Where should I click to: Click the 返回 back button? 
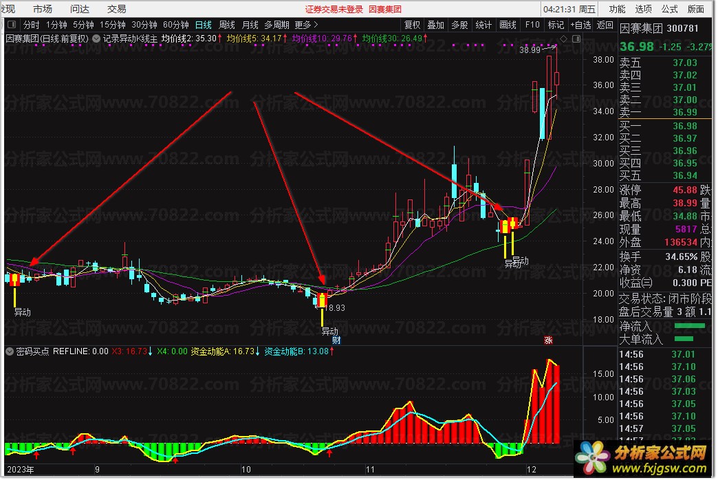(x=605, y=25)
